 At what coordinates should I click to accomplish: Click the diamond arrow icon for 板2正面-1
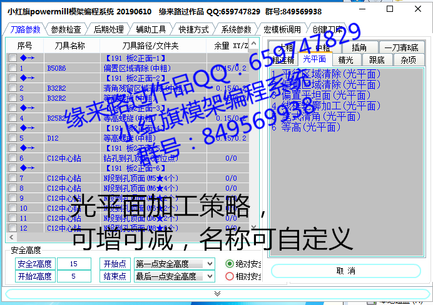click(27, 58)
